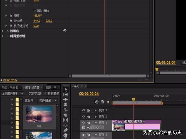Select the Razor tool
Viewport: 186px width, 139px height.
(65, 115)
